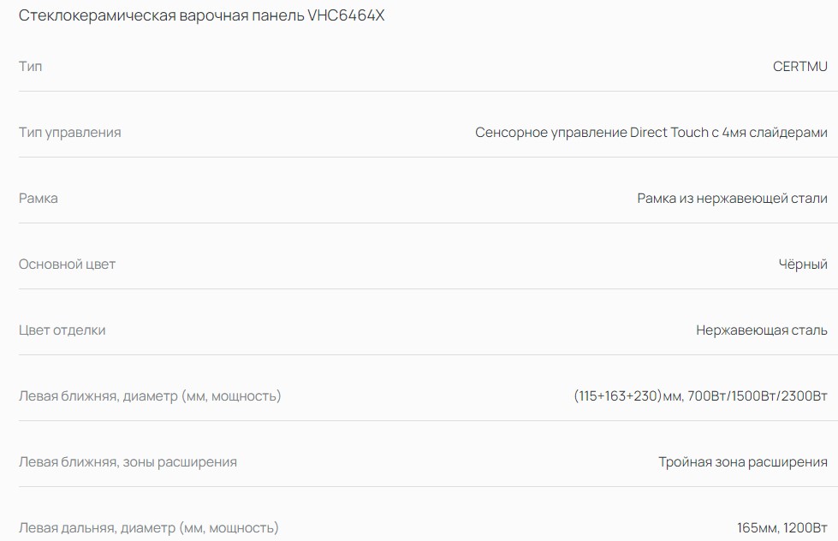Click the "700Вт/1500Вт/2300Вт" power value
The image size is (838, 541).
(x=757, y=396)
